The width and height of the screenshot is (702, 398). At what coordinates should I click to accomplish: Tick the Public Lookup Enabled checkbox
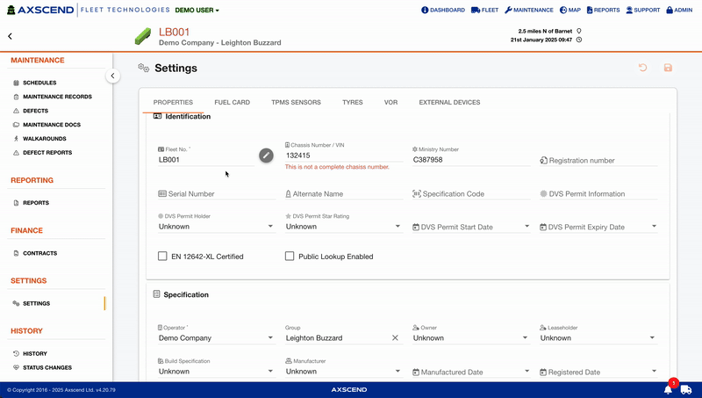click(x=290, y=257)
